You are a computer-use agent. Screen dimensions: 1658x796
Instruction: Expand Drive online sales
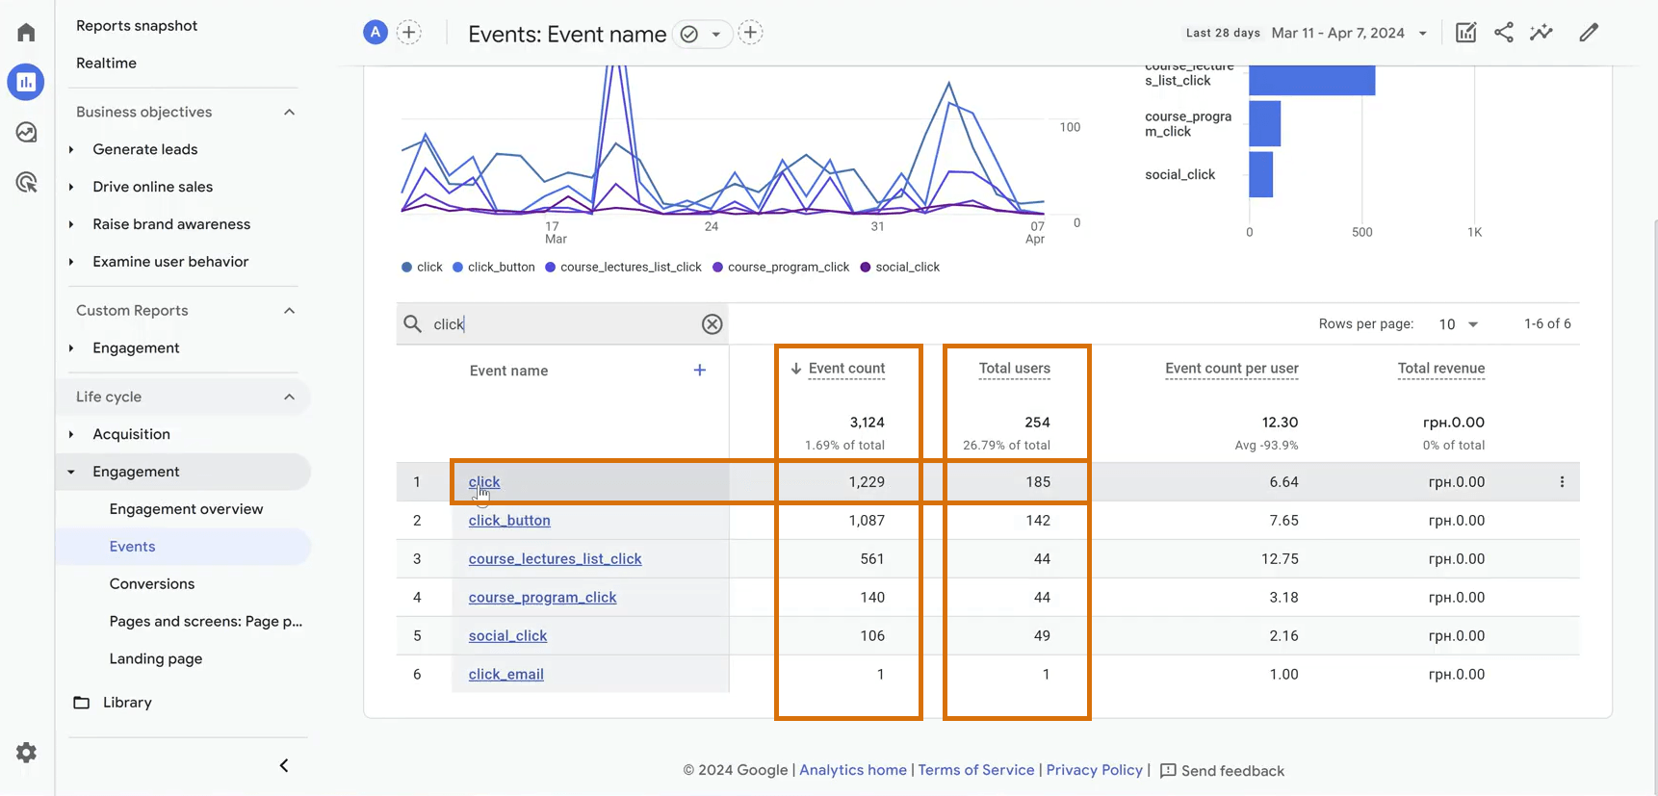71,188
